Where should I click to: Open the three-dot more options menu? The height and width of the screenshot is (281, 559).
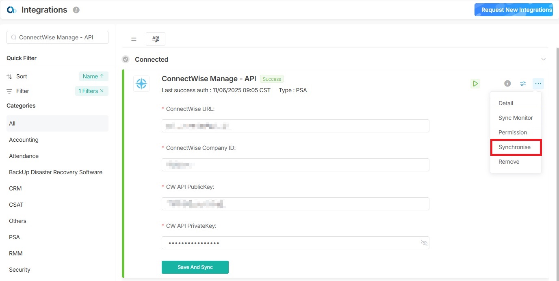(x=538, y=84)
